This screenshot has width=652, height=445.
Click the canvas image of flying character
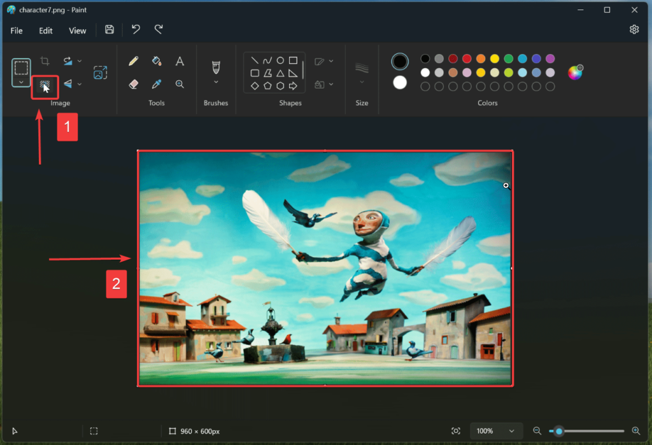325,268
